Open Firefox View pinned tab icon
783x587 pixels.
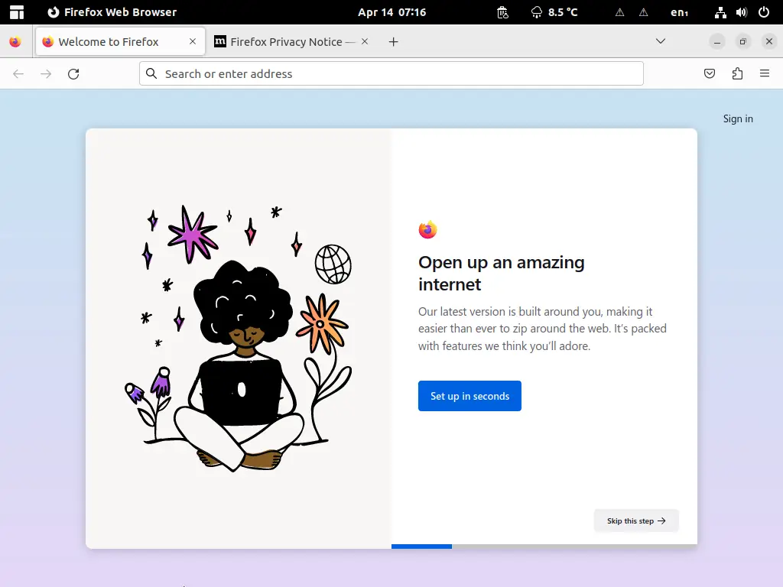tap(15, 42)
